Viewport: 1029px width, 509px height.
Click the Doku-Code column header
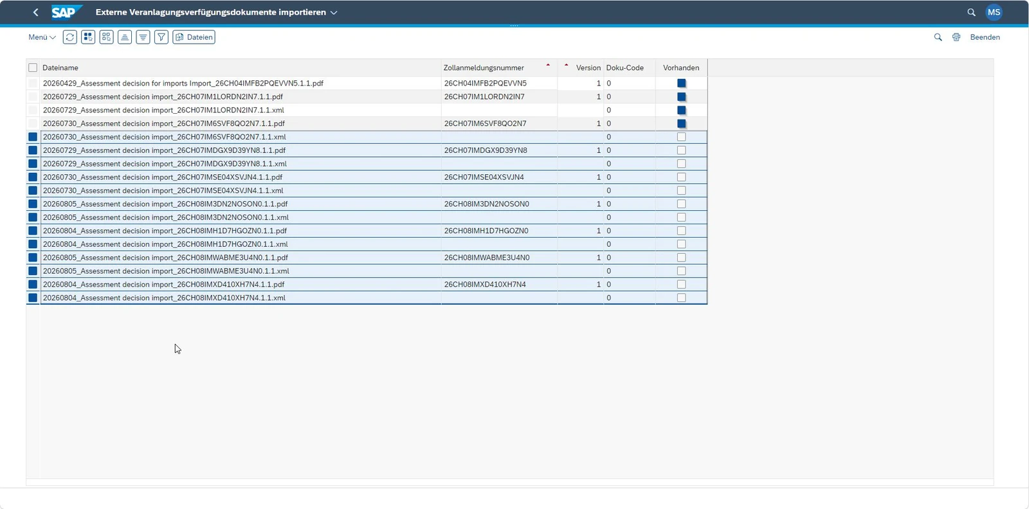click(x=624, y=67)
